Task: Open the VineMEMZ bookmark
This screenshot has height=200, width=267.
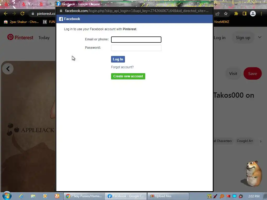Action: (221, 22)
